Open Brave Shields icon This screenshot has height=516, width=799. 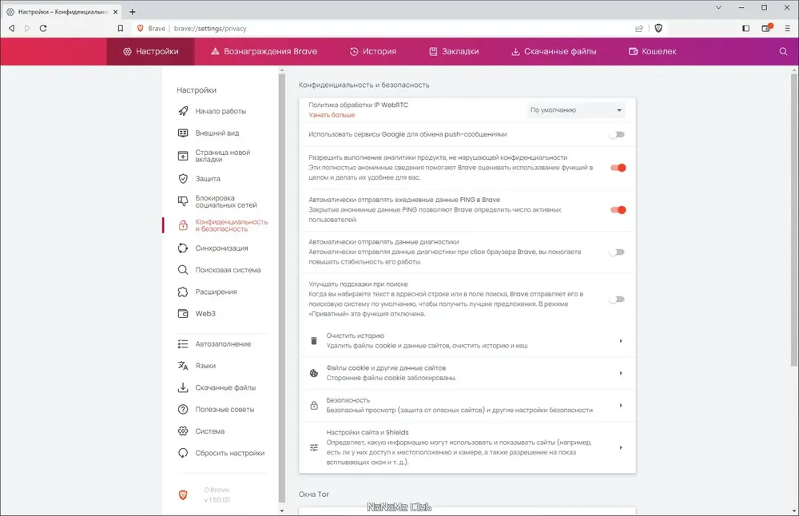pyautogui.click(x=658, y=29)
